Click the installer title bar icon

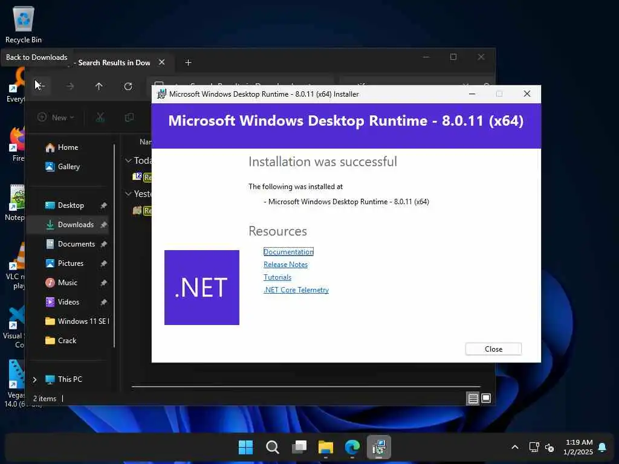point(161,94)
